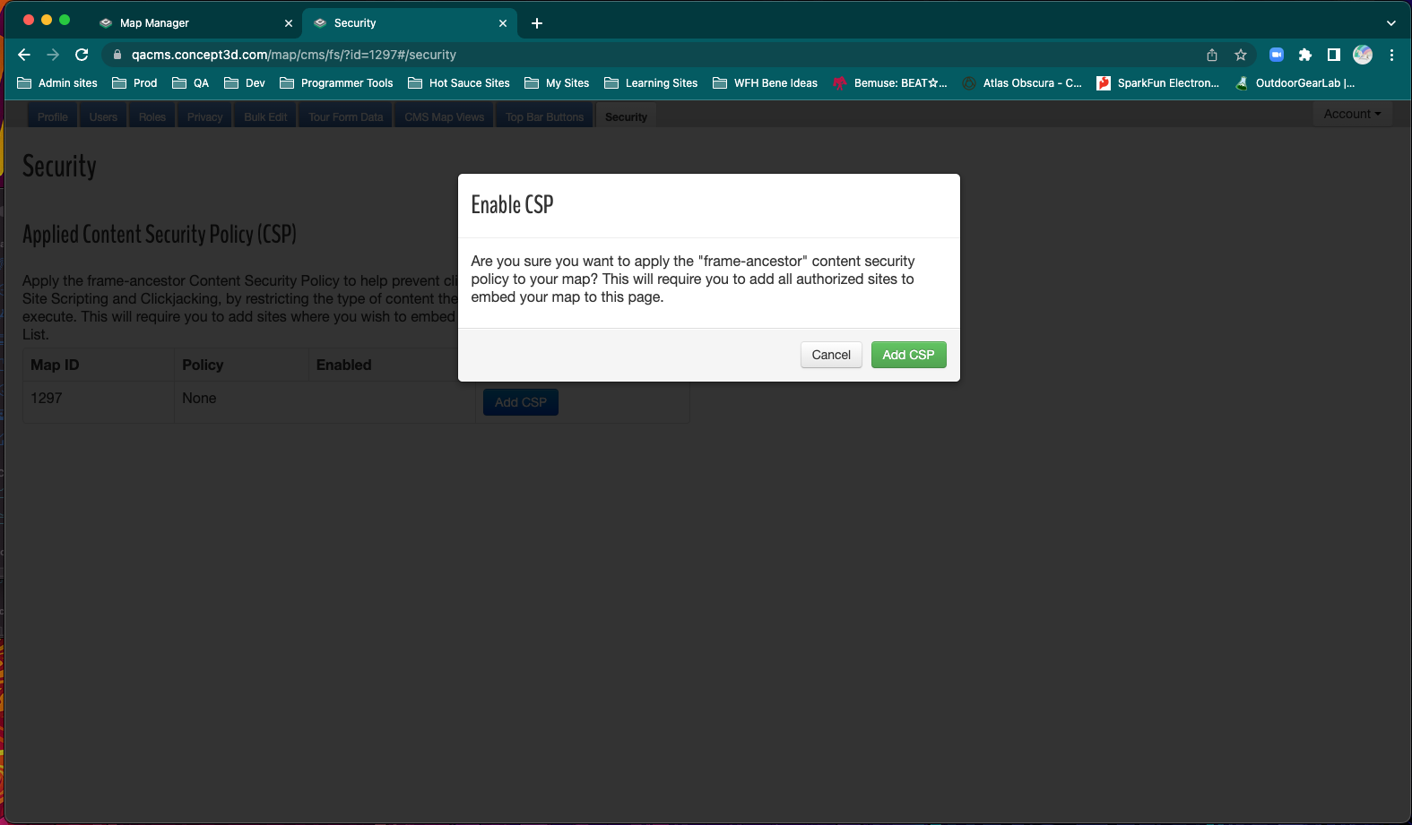The image size is (1412, 825).
Task: Click the padlock site info icon
Action: tap(117, 55)
